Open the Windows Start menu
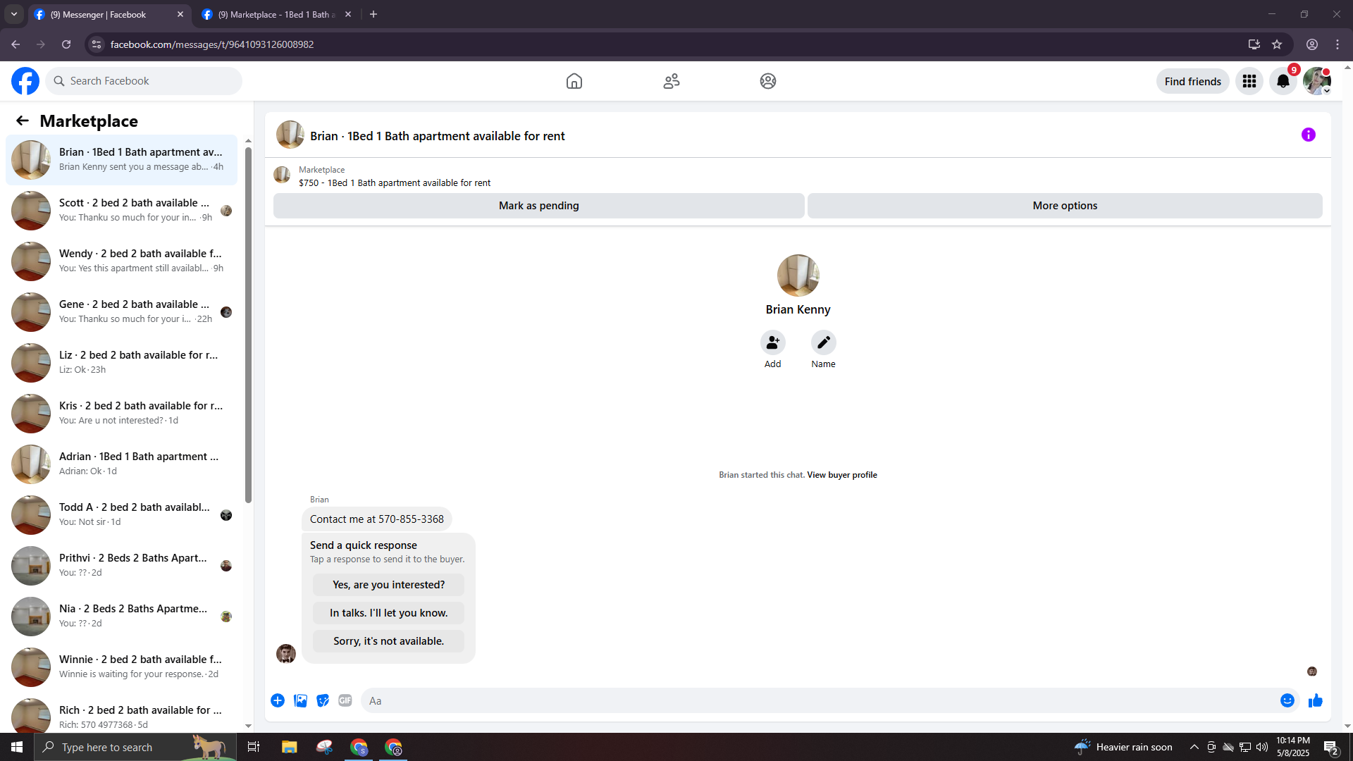This screenshot has height=761, width=1353. 17,747
